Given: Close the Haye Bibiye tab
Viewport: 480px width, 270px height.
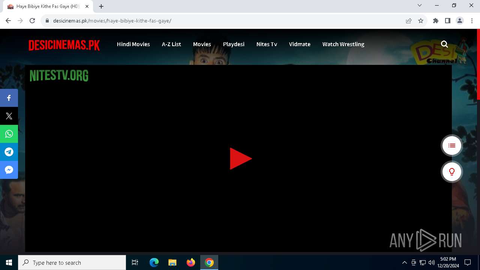Looking at the screenshot, I should pyautogui.click(x=87, y=6).
